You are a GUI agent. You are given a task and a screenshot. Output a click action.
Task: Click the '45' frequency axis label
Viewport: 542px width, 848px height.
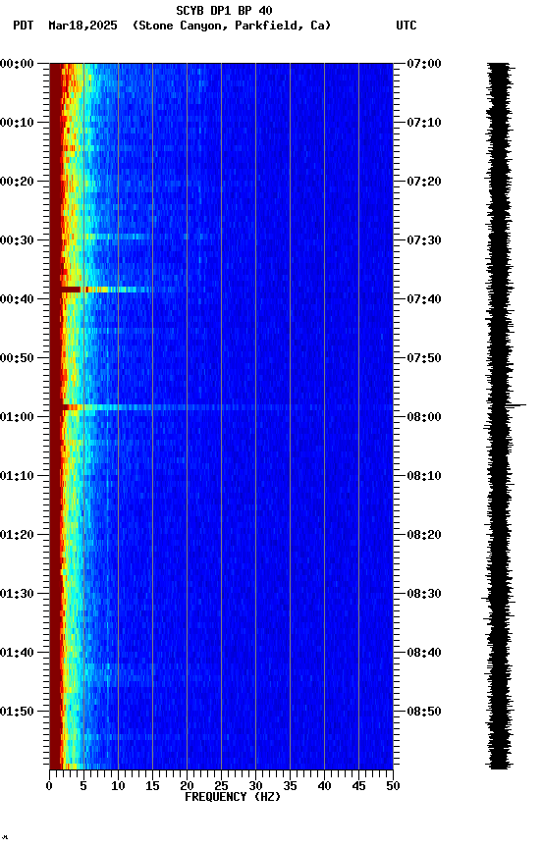358,786
